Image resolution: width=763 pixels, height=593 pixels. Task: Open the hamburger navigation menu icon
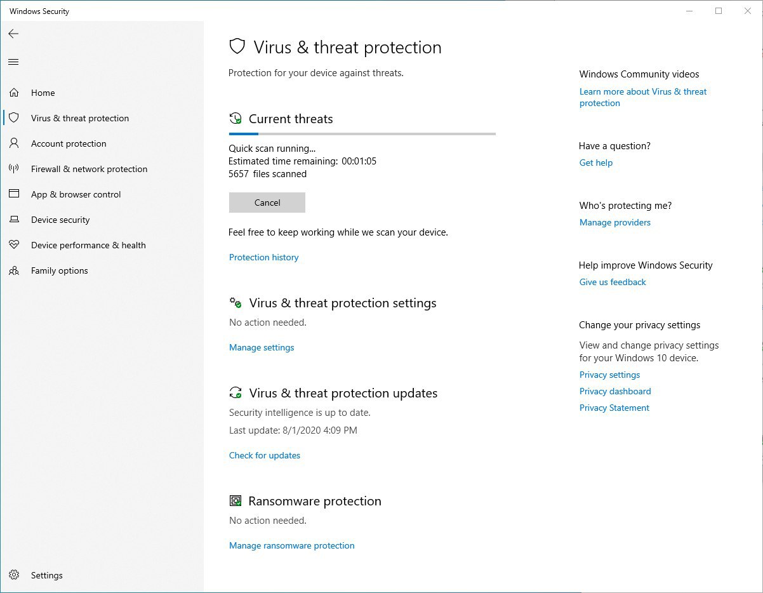13,62
